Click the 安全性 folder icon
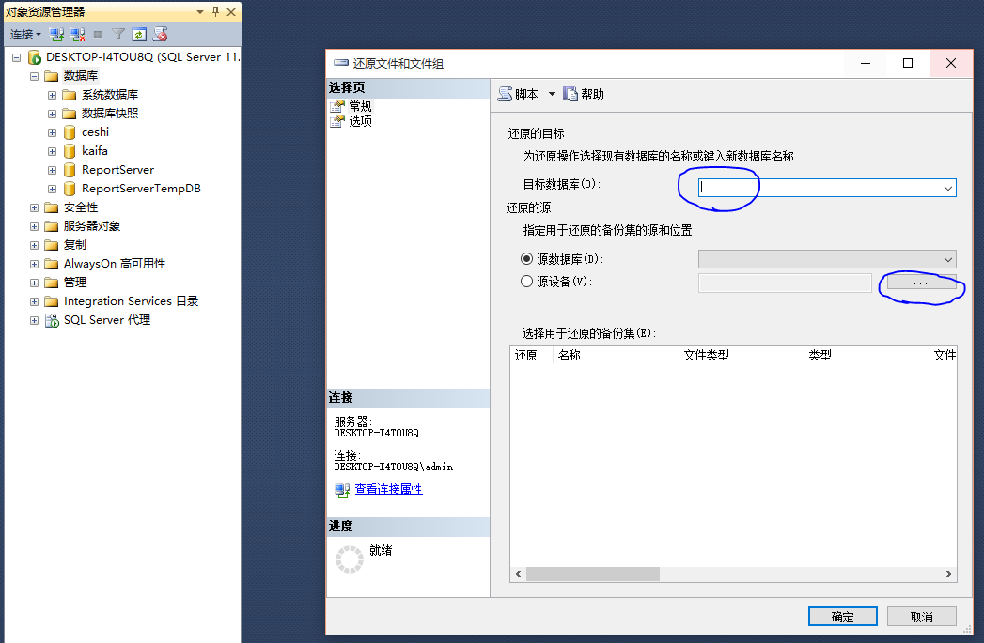Image resolution: width=984 pixels, height=643 pixels. pyautogui.click(x=52, y=208)
